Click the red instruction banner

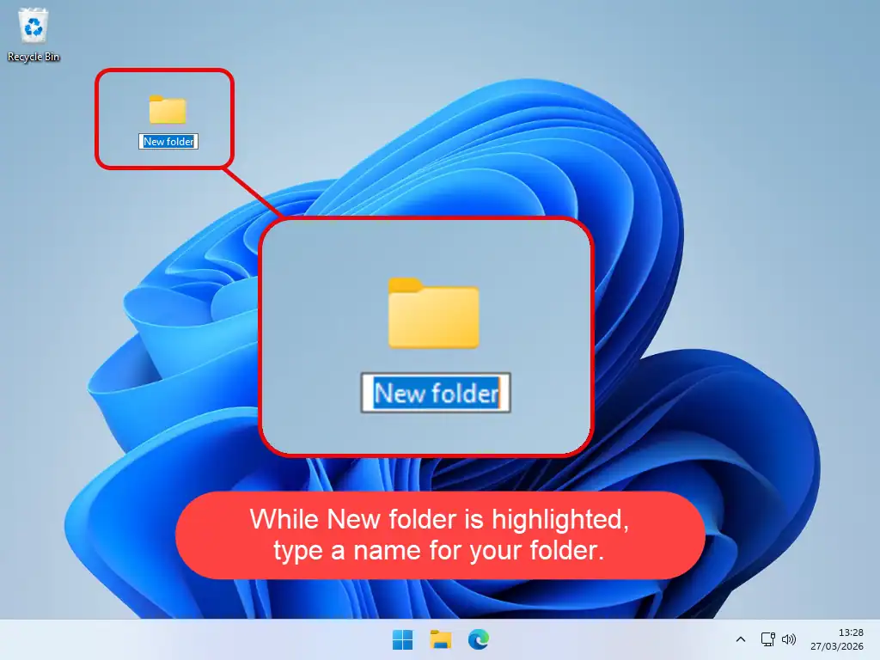439,535
